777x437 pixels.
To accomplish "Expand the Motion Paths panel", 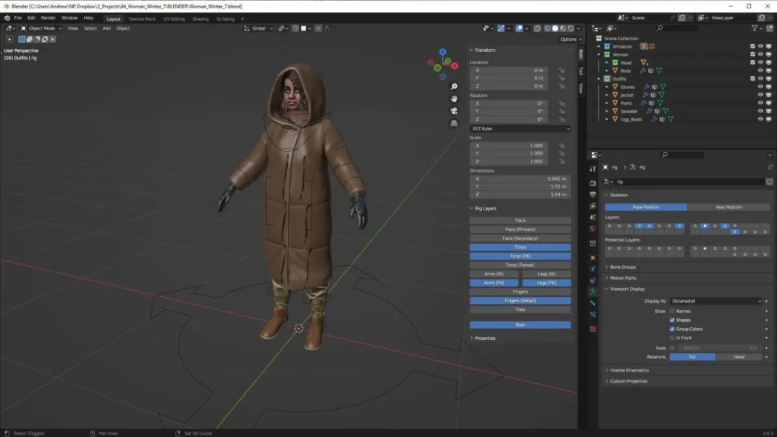I will 623,278.
